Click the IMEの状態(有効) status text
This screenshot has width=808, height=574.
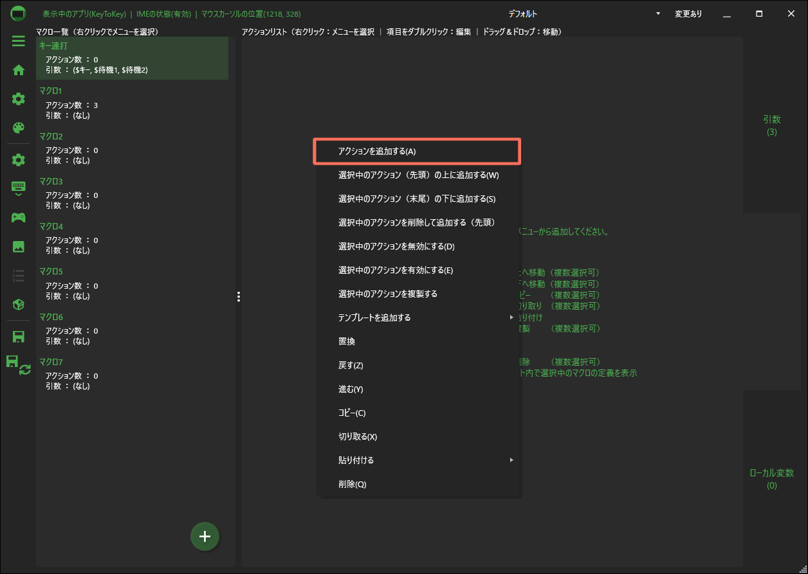tap(163, 13)
